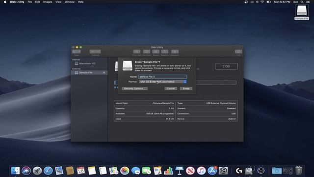Click the Wi-Fi status icon
314x177 pixels.
click(262, 2)
